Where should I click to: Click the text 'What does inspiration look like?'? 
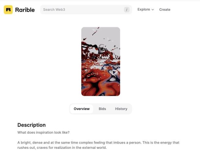tap(44, 132)
